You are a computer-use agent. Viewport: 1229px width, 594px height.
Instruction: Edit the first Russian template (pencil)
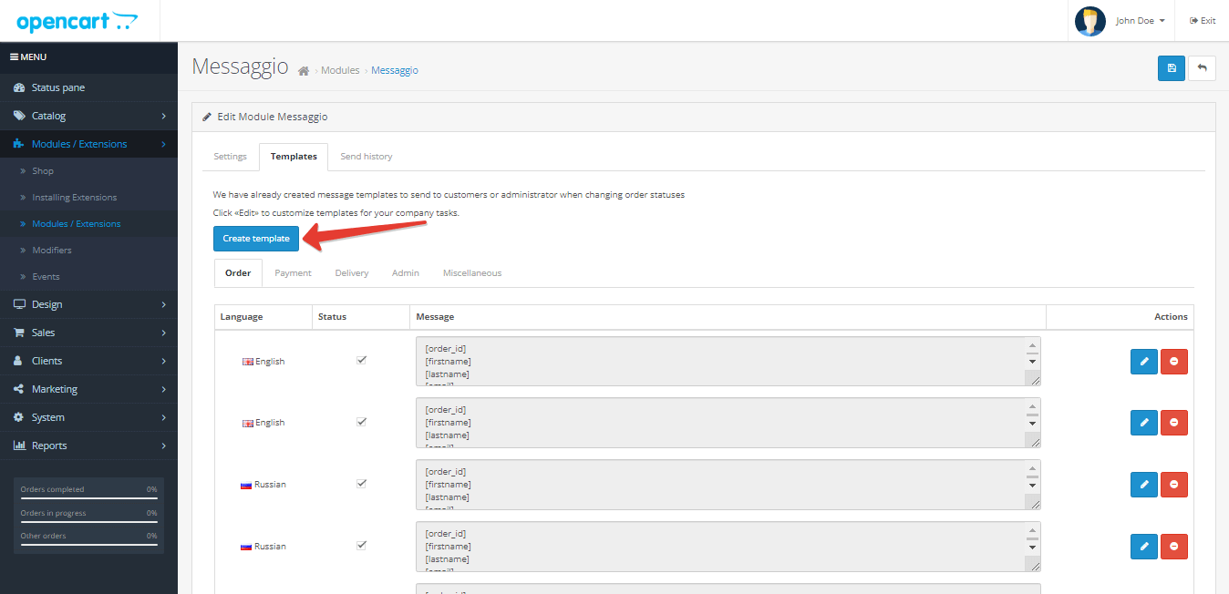[1144, 485]
